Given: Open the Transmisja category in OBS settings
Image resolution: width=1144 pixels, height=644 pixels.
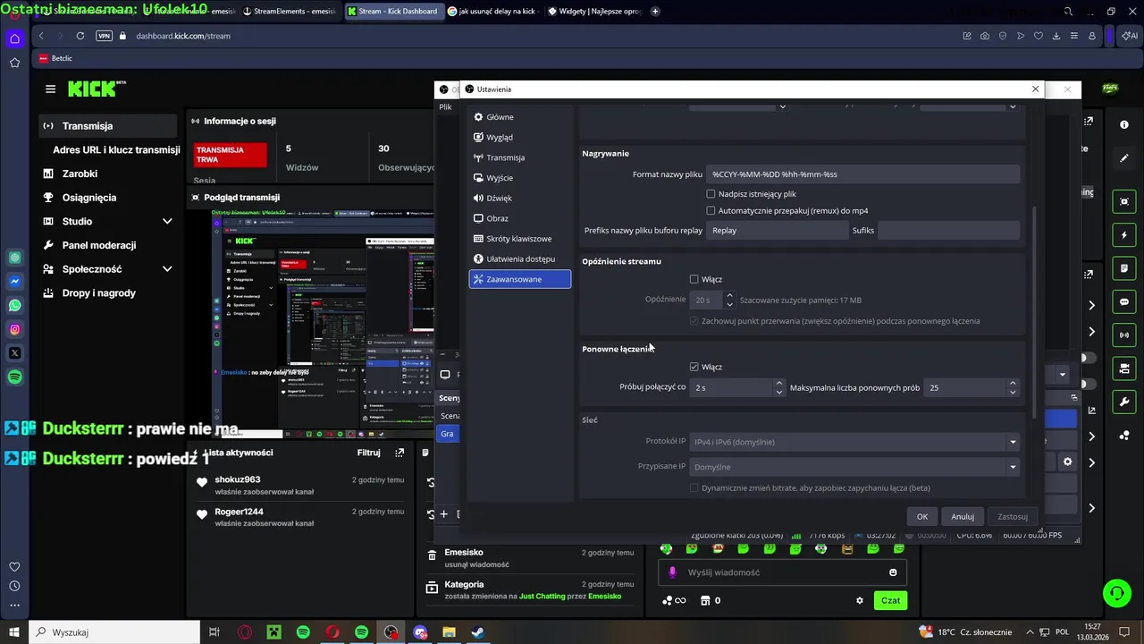Looking at the screenshot, I should click(x=519, y=157).
